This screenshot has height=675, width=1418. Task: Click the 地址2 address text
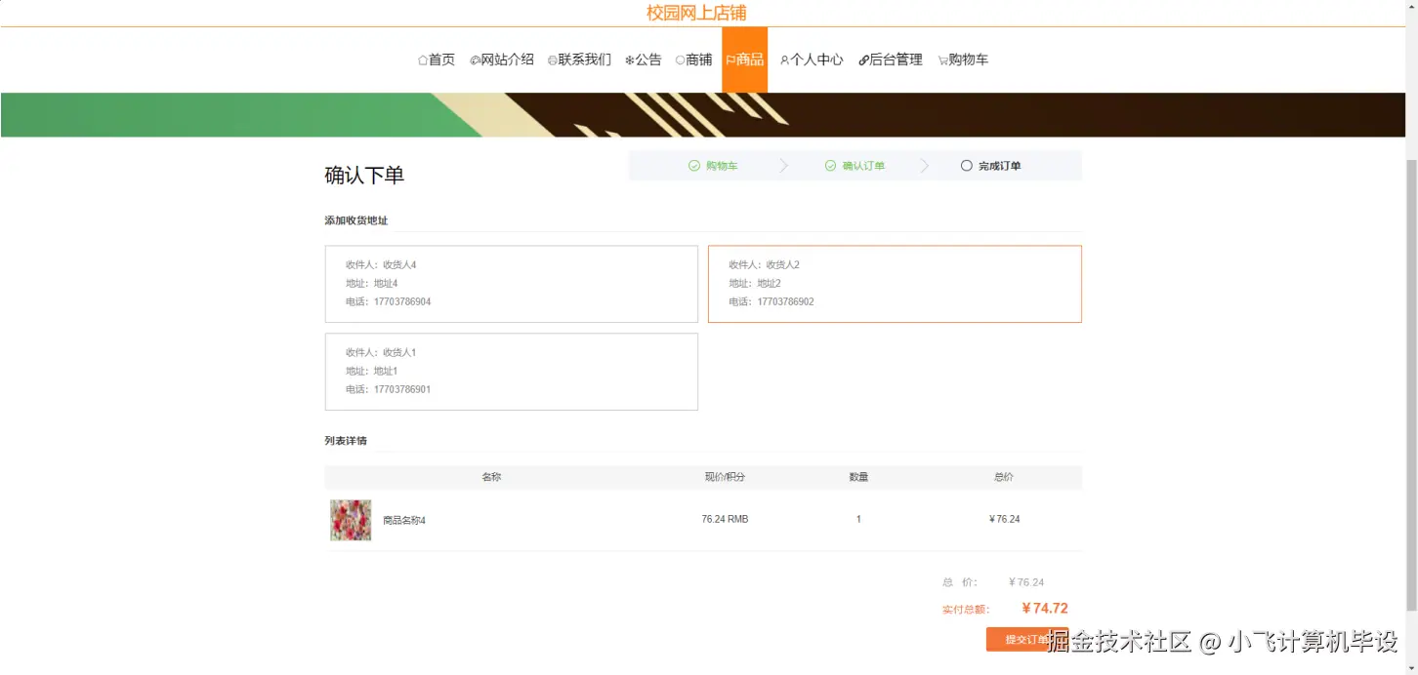pyautogui.click(x=769, y=284)
